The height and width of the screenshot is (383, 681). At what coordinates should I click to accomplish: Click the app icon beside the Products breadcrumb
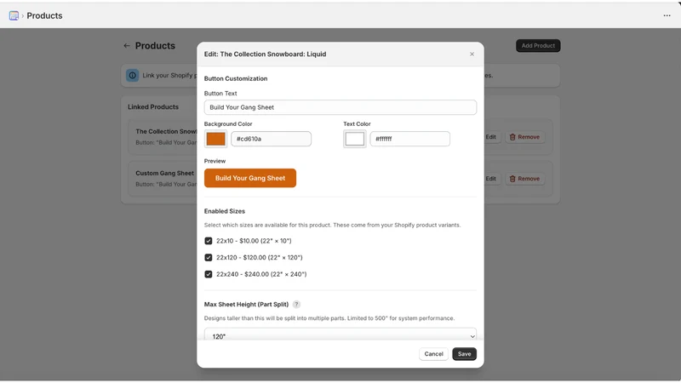point(14,15)
